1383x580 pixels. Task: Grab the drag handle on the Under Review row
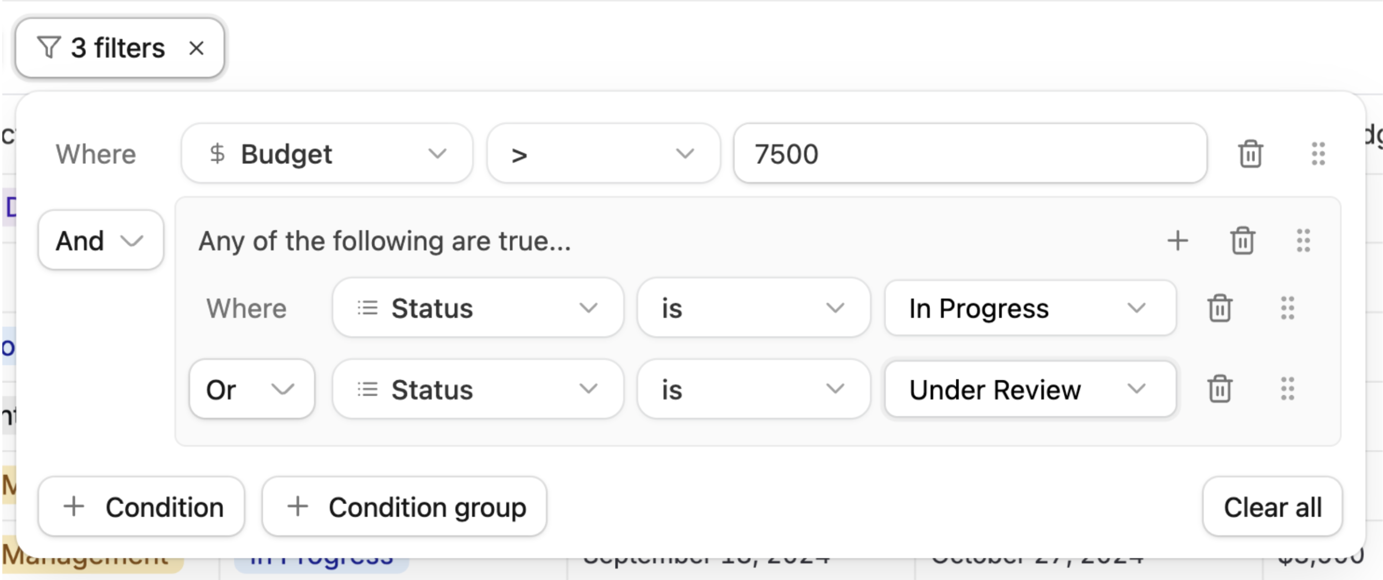coord(1287,389)
